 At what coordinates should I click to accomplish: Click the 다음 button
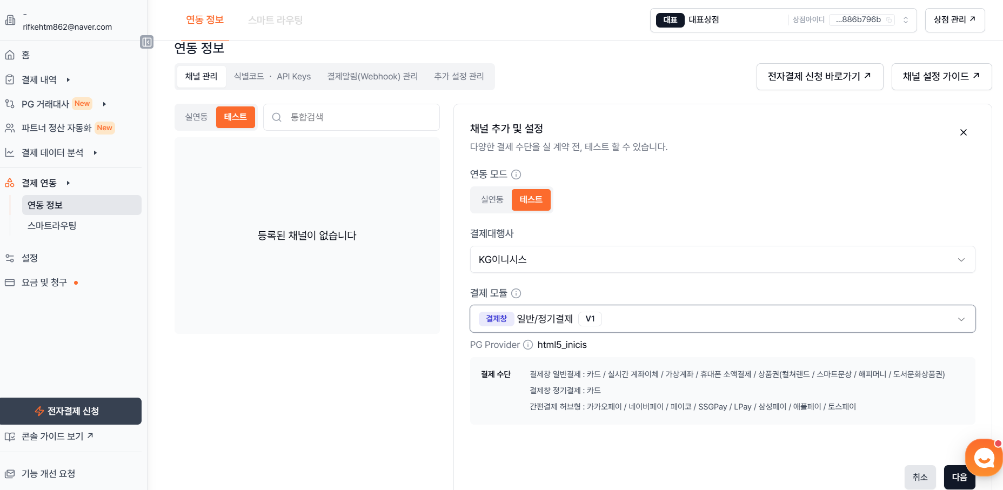click(960, 478)
